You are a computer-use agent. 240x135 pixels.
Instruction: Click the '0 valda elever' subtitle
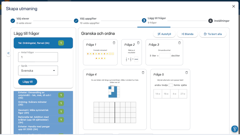tap(24, 23)
